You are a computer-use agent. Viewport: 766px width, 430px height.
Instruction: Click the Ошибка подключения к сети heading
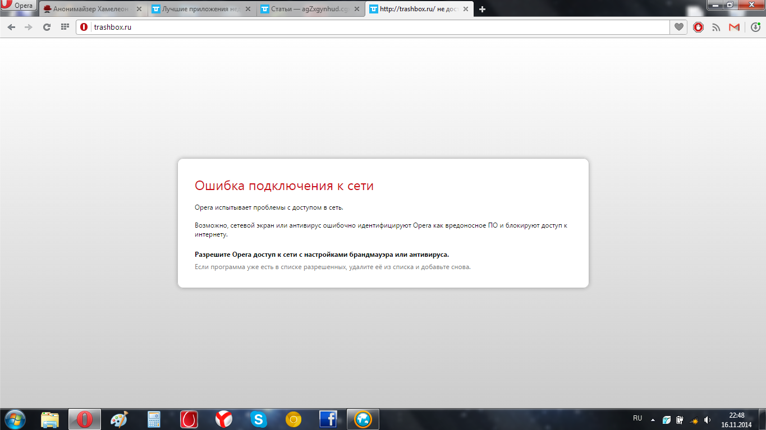click(284, 186)
